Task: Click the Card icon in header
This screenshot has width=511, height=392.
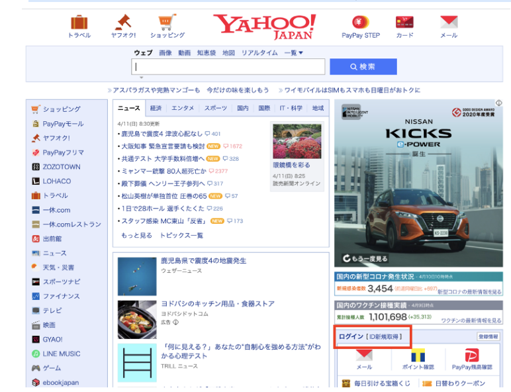Action: 404,23
